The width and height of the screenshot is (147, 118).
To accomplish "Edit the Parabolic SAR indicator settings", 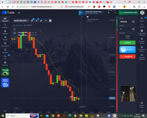I will [33, 32].
